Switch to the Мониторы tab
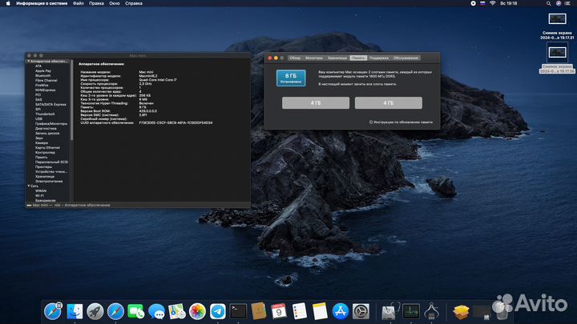Screen dimensions: 577x324 point(314,58)
